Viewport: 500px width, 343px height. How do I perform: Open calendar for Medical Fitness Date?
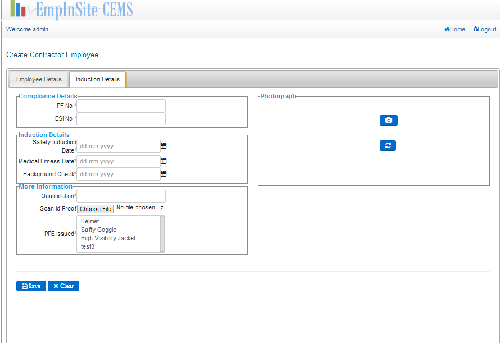(164, 161)
